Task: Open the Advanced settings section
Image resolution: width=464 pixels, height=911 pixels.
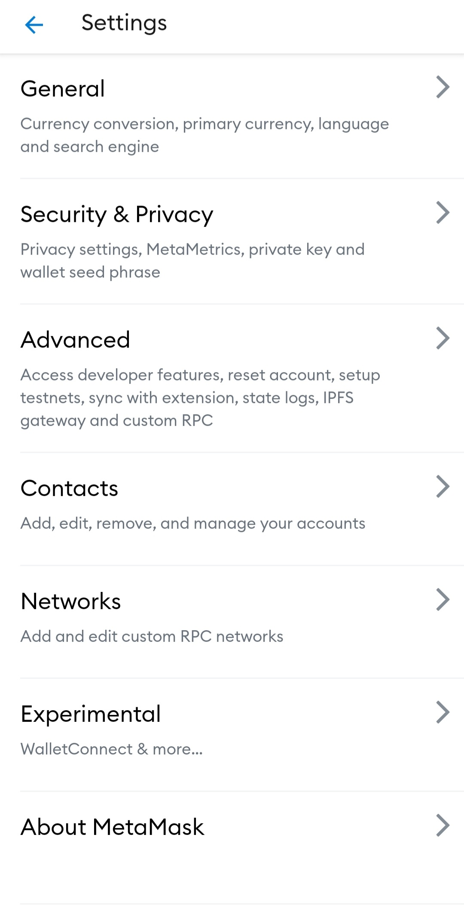Action: pos(75,340)
